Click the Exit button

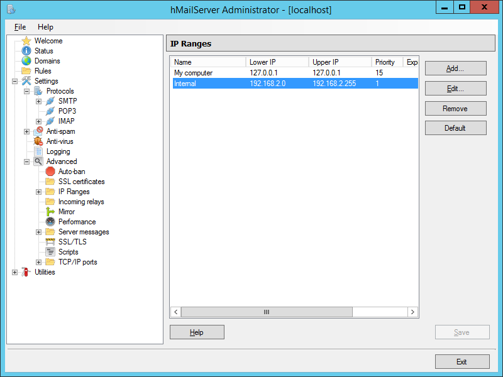tap(462, 362)
